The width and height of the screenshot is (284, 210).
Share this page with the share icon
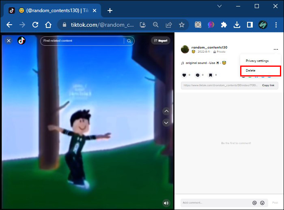[169, 25]
